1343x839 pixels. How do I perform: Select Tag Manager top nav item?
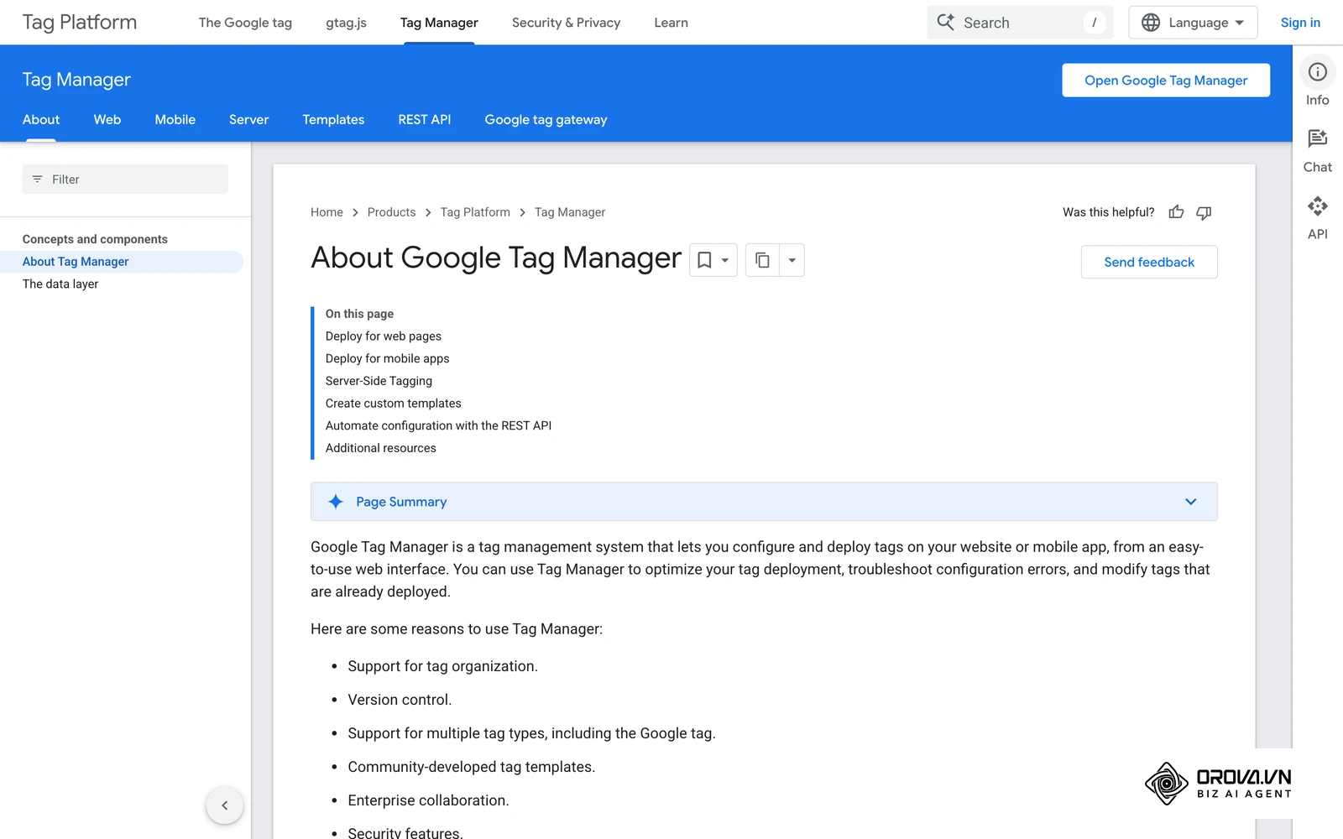point(439,23)
